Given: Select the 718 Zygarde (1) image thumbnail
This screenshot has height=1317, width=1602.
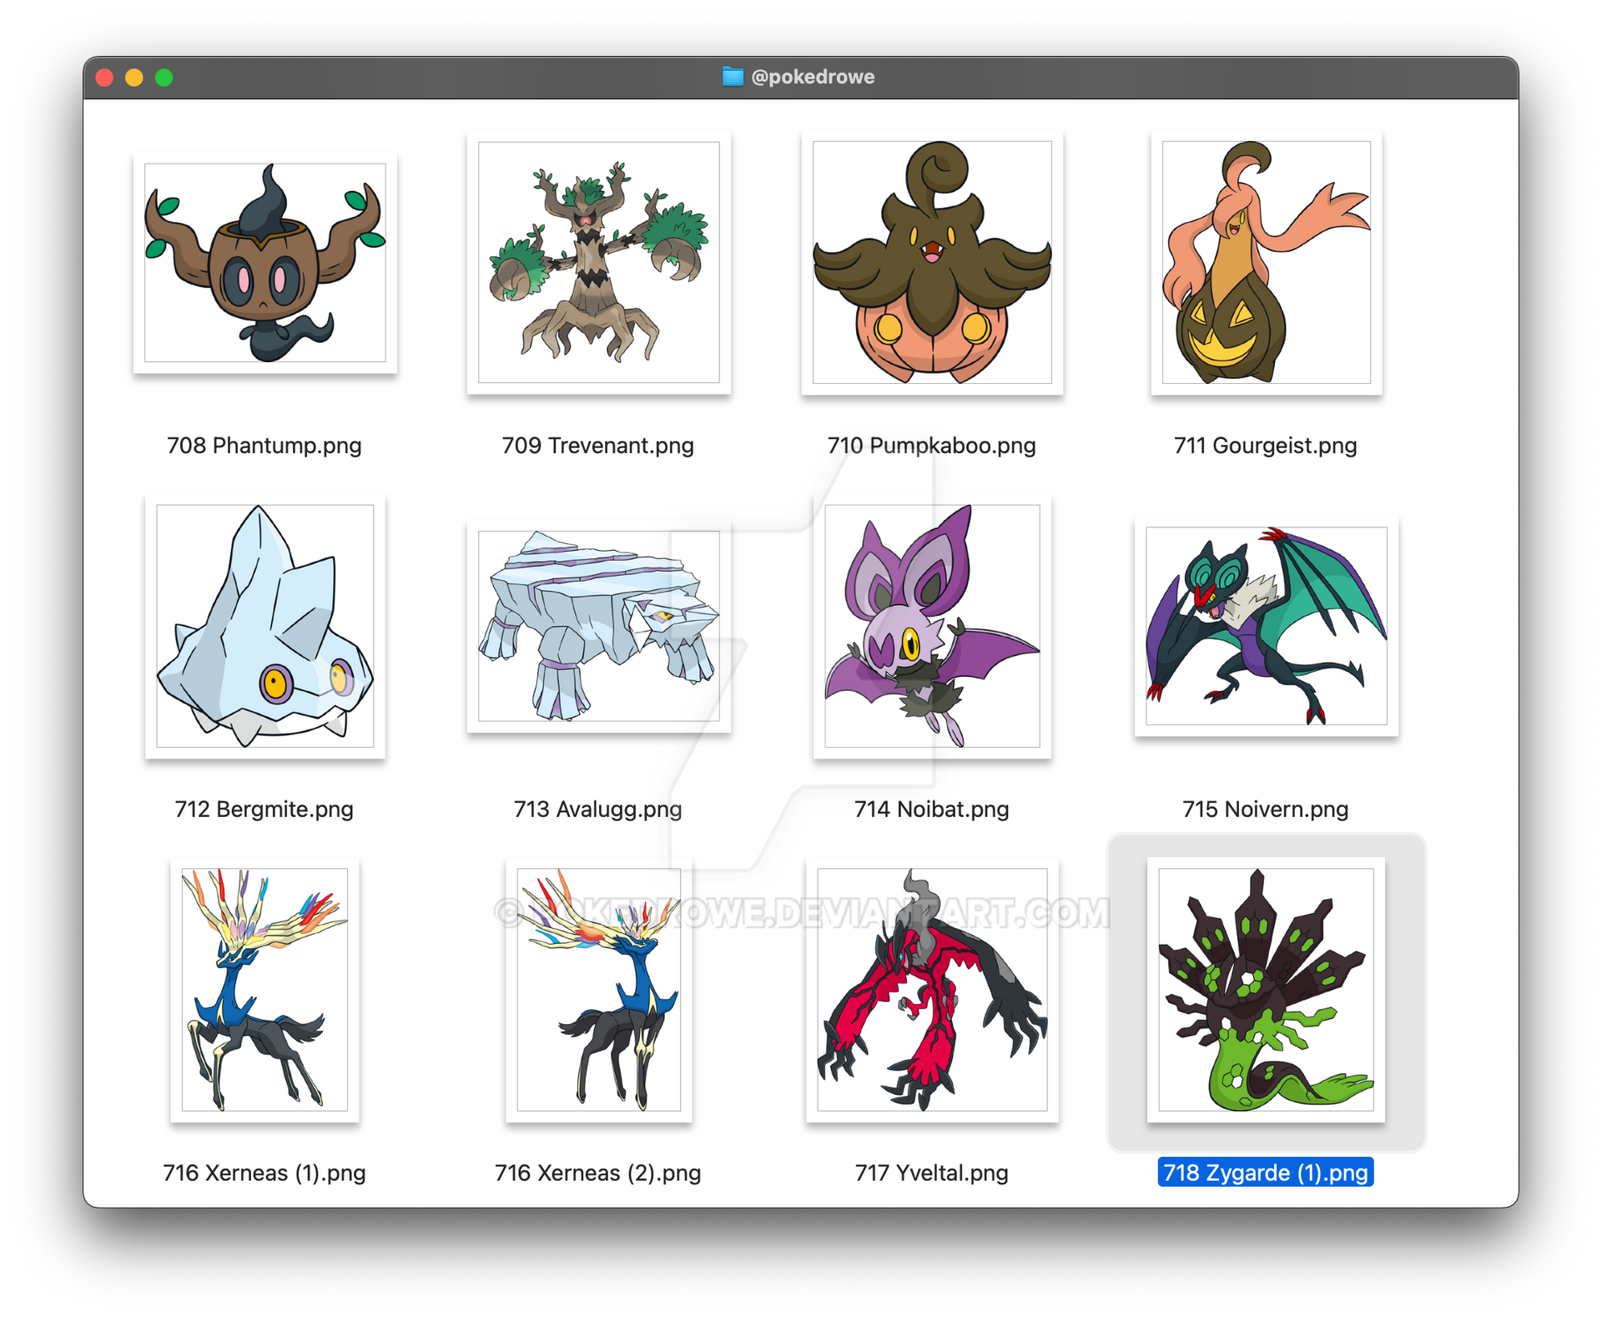Looking at the screenshot, I should 1266,990.
